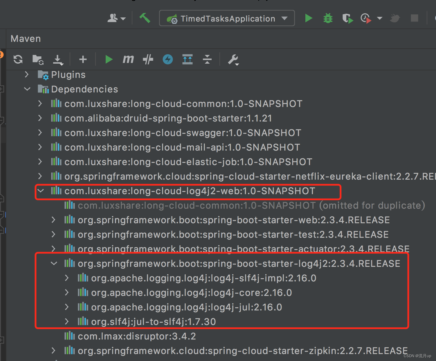Toggle Maven offline mode icon

click(148, 59)
